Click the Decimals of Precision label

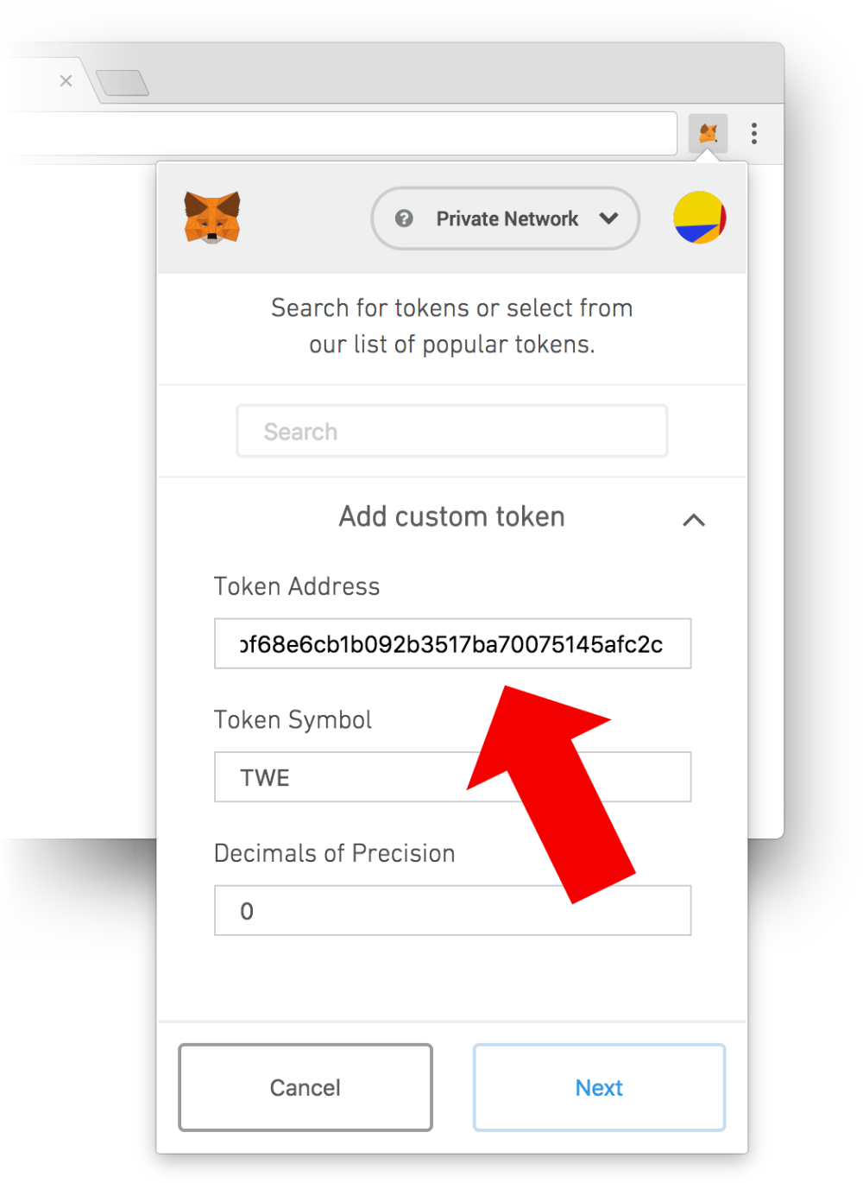point(334,853)
